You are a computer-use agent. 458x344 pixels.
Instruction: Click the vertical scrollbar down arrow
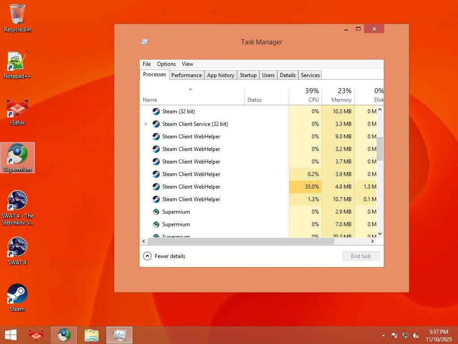click(x=380, y=233)
